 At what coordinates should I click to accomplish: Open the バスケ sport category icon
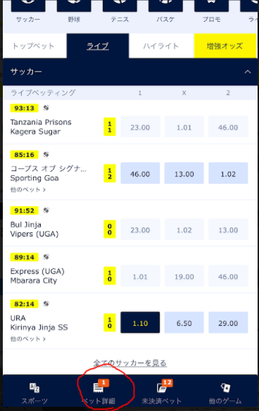(x=165, y=6)
